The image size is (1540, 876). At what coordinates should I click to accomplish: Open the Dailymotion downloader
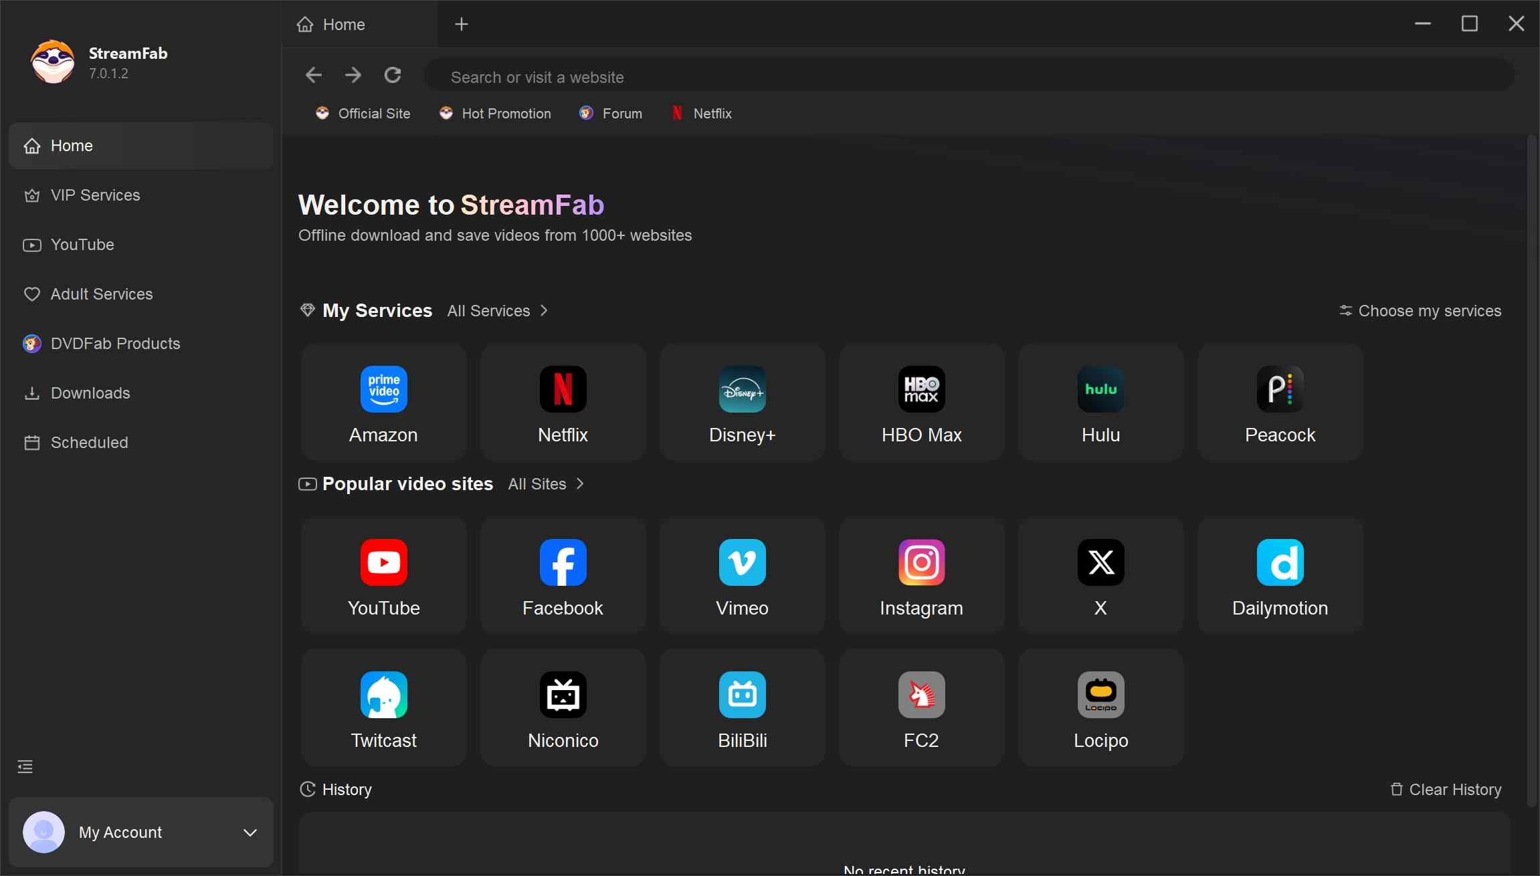(1279, 575)
